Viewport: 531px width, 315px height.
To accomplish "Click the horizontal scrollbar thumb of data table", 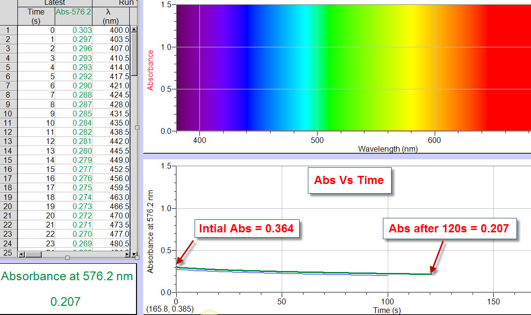I will click(x=33, y=254).
